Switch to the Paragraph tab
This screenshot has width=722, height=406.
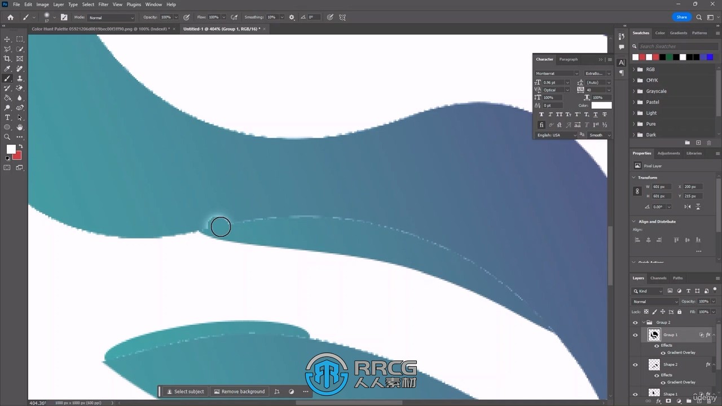tap(569, 59)
